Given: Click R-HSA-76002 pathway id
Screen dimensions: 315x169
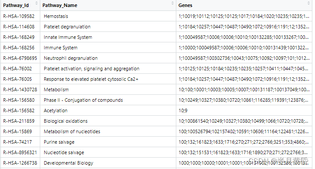Looking at the screenshot, I should 17,69.
